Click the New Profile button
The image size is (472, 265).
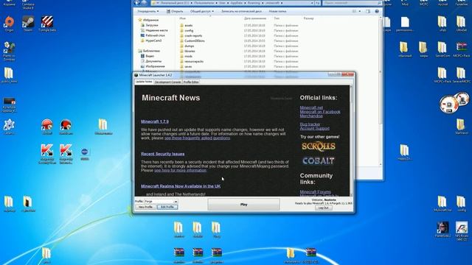tap(145, 207)
